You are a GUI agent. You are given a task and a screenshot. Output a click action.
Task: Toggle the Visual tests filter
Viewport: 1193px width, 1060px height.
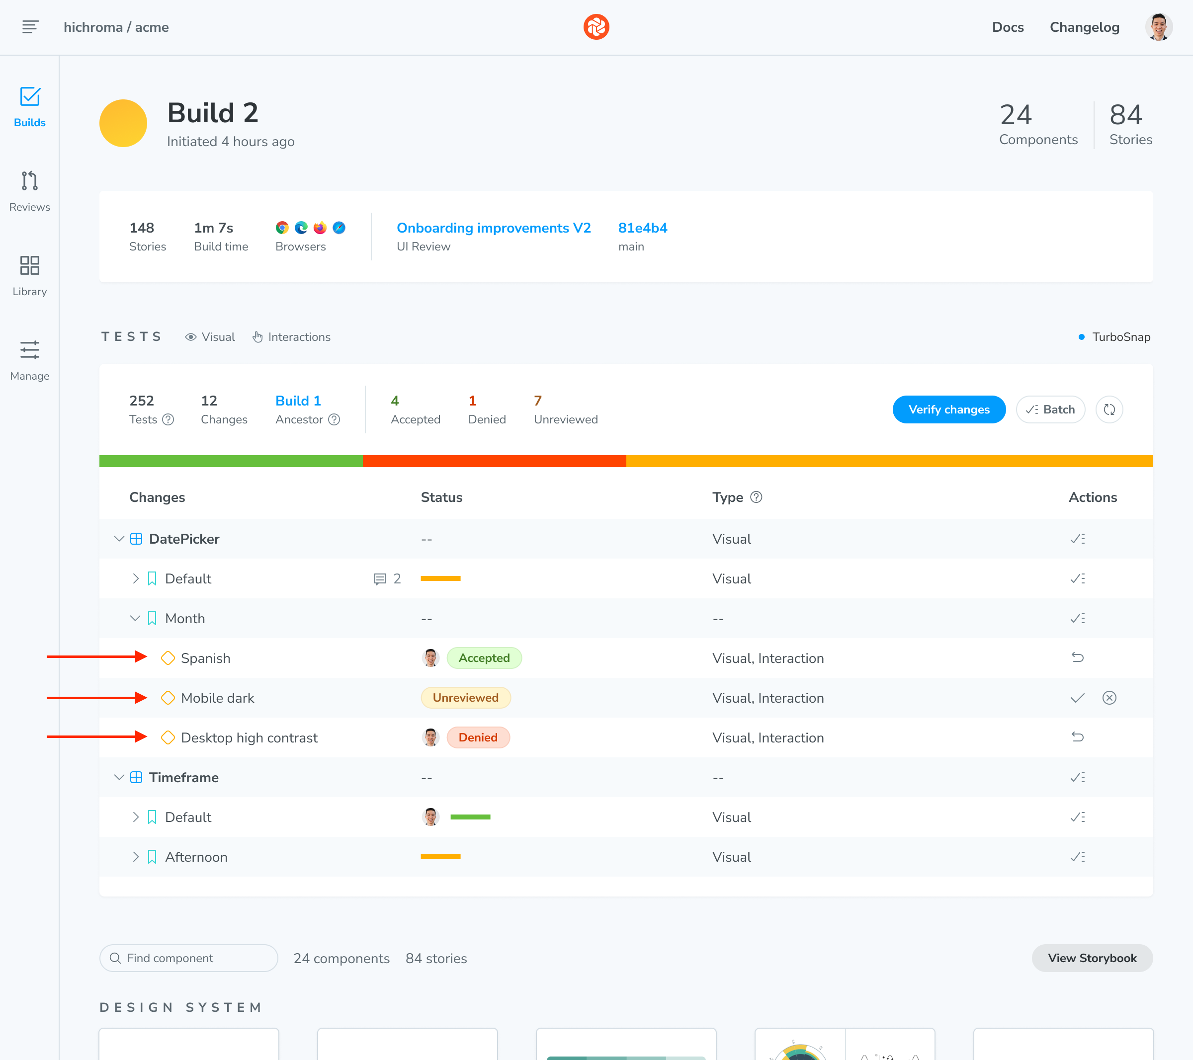click(210, 336)
